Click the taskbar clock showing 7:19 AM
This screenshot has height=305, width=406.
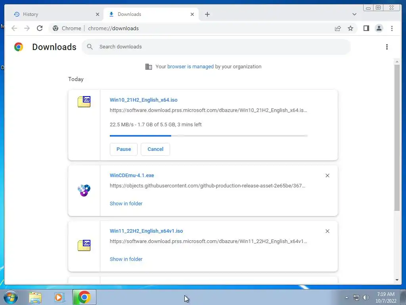[386, 297]
